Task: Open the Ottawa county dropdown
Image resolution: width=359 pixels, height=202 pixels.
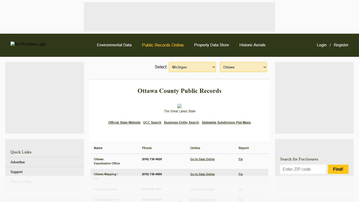Action: click(243, 67)
